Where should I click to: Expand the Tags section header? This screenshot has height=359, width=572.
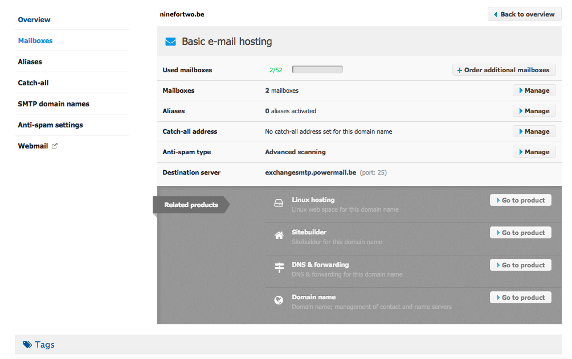point(288,344)
